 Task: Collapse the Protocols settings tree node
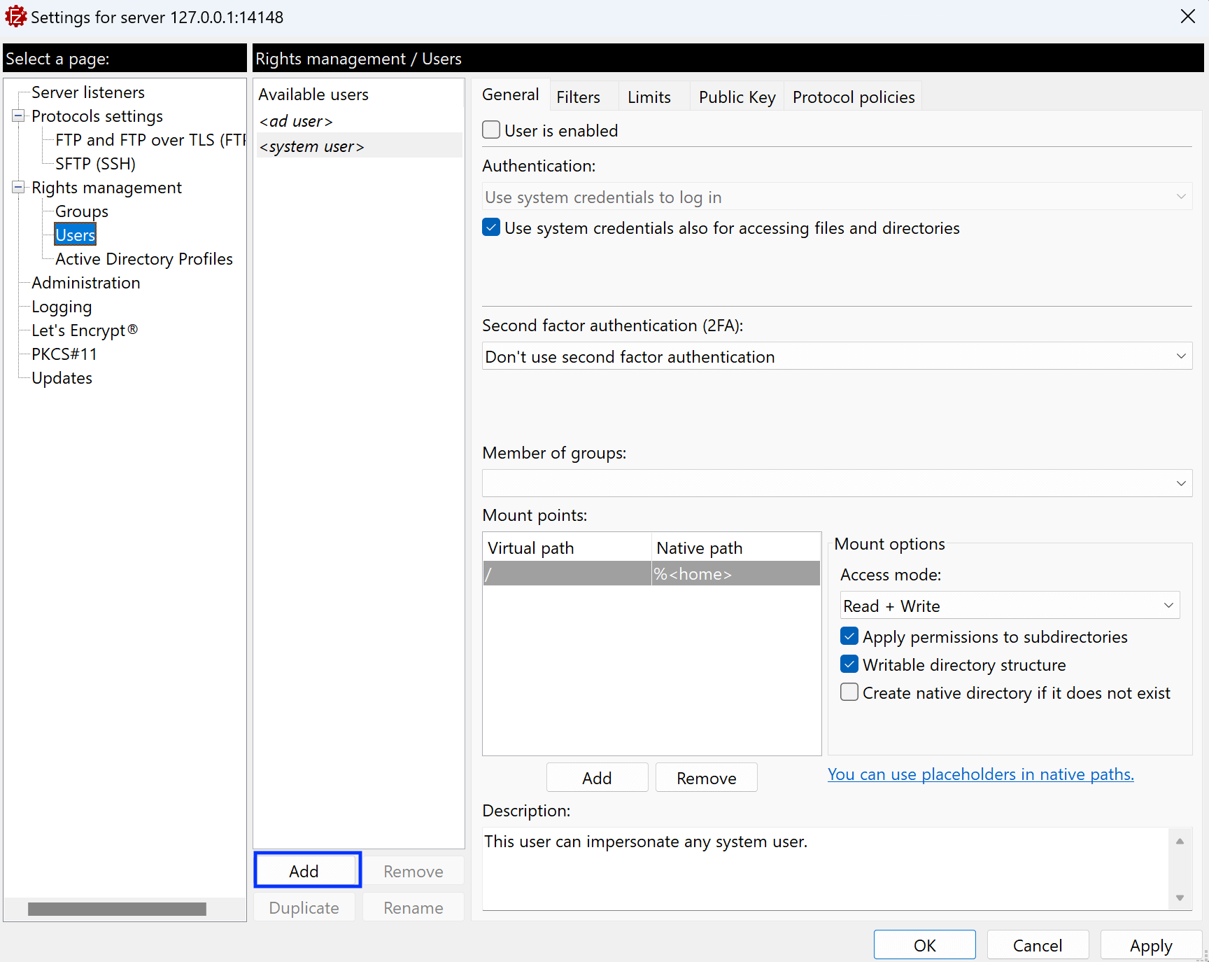coord(18,116)
